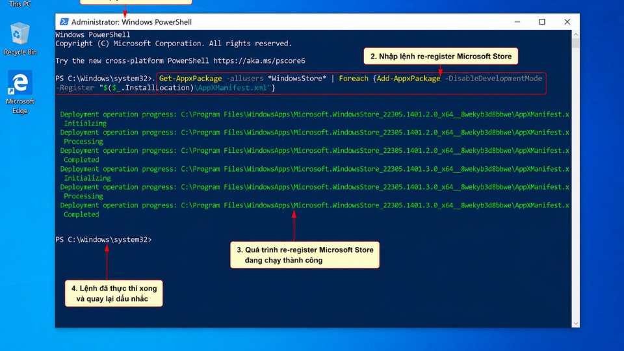
Task: Click the 'Windows PowerShell' header line
Action: coord(93,34)
